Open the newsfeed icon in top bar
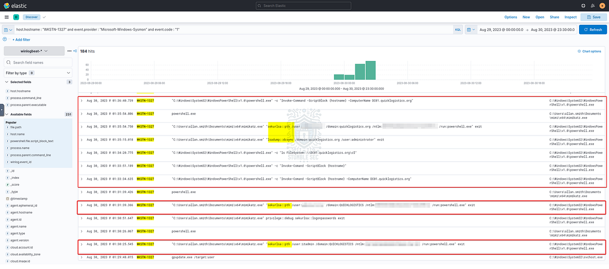Image resolution: width=609 pixels, height=269 pixels. [x=593, y=5]
